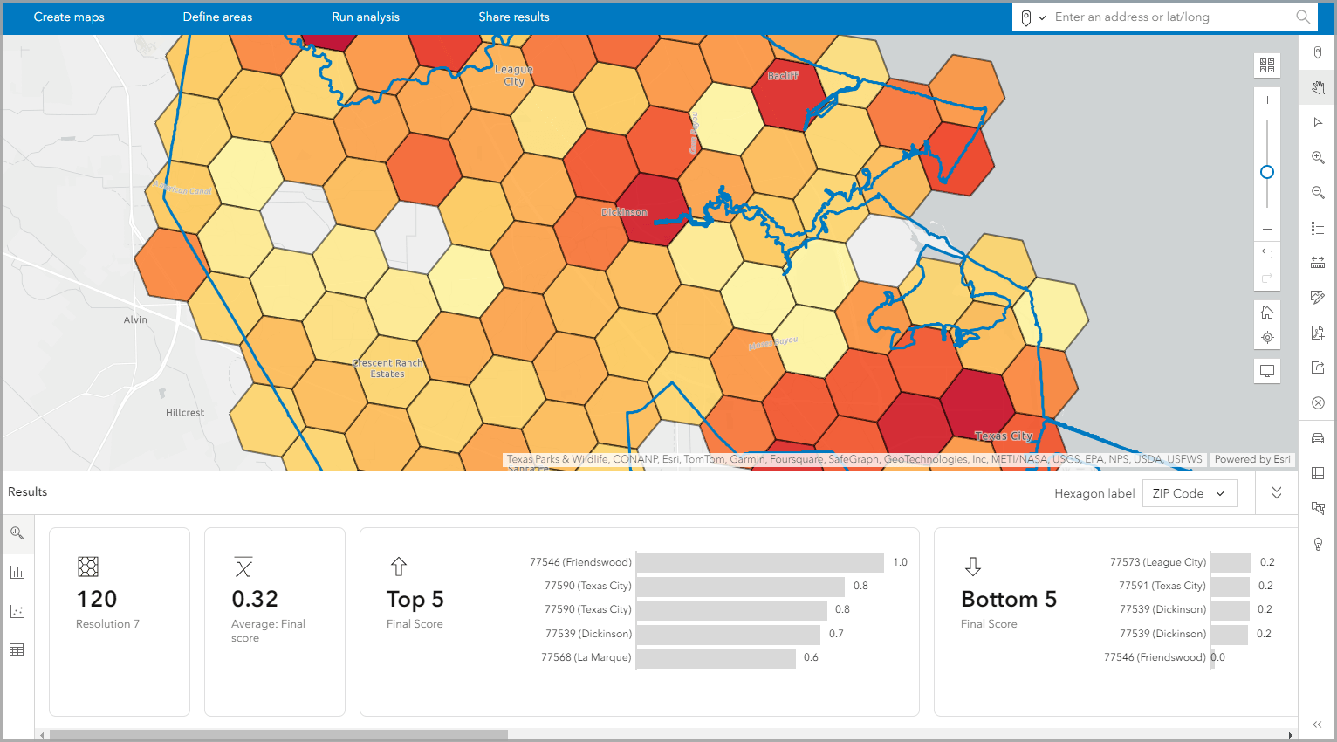This screenshot has height=742, width=1337.
Task: Open the suggestions lightbulb panel
Action: tap(1318, 544)
